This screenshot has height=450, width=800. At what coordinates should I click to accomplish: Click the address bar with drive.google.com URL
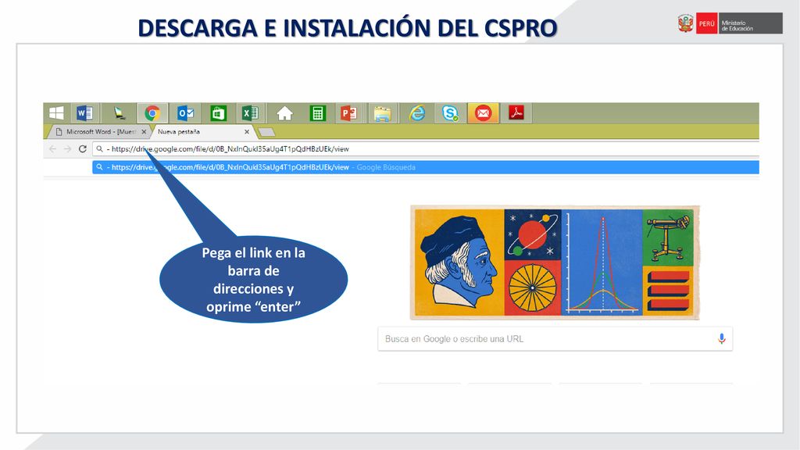[426, 149]
